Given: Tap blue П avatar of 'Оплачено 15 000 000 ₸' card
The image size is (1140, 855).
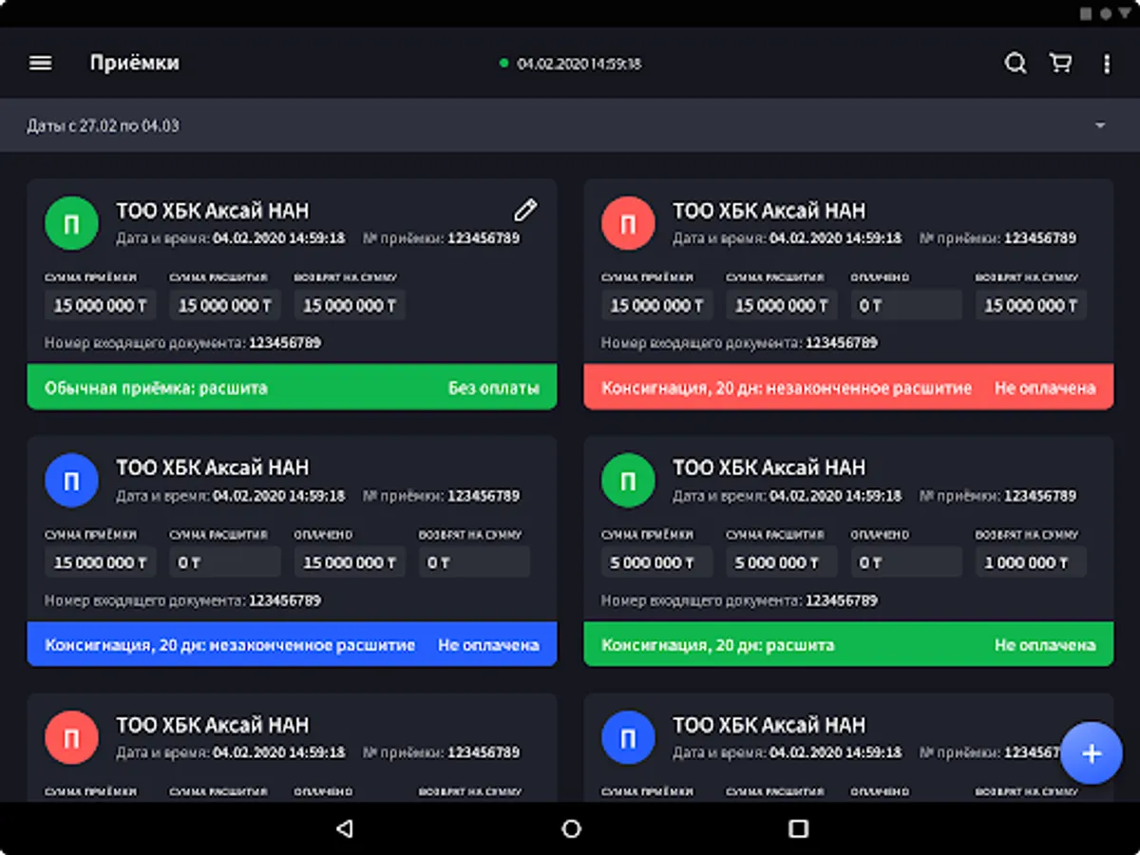Looking at the screenshot, I should (72, 481).
